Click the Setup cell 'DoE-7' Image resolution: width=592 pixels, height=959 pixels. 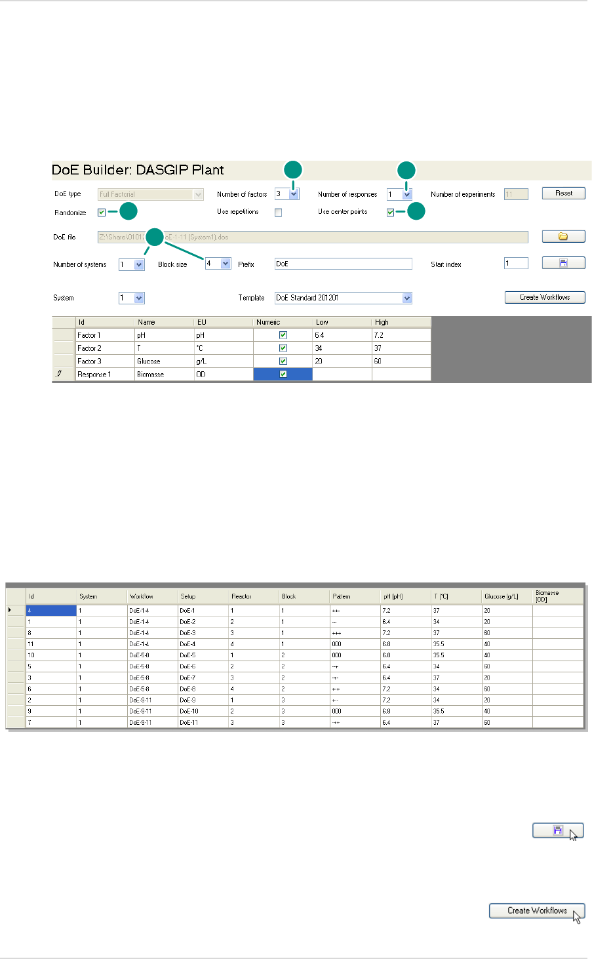click(x=203, y=678)
